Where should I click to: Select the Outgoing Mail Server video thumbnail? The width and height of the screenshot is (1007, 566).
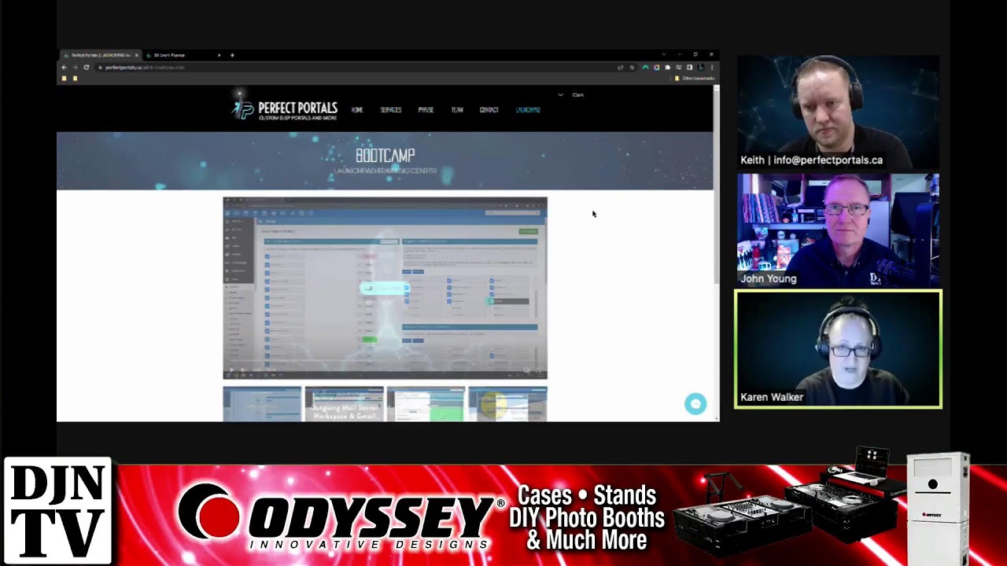(x=344, y=404)
